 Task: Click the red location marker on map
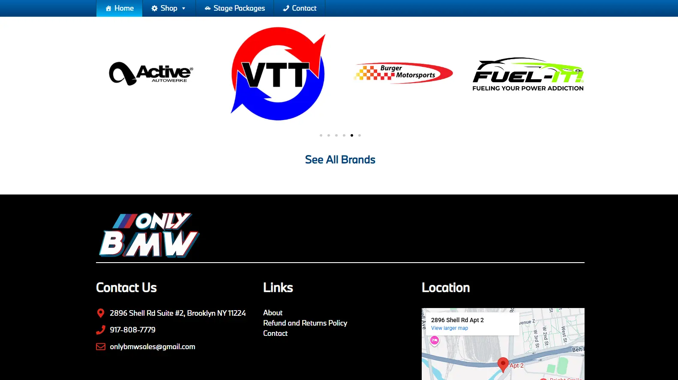coord(503,364)
